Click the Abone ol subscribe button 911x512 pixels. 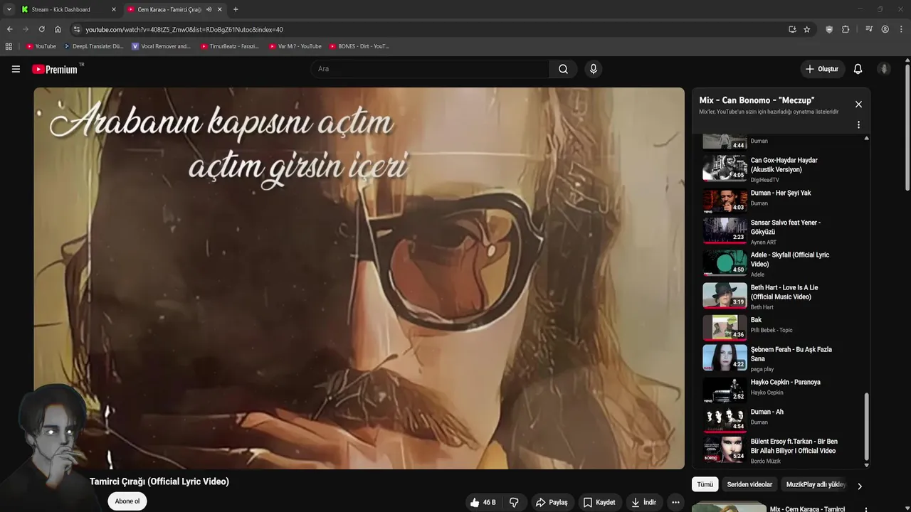(127, 501)
